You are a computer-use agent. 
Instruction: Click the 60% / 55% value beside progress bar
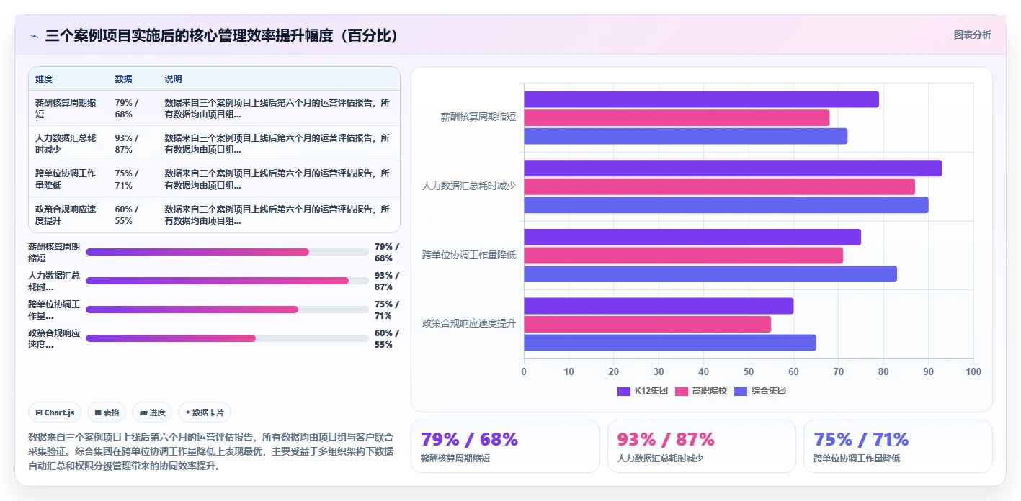[386, 338]
